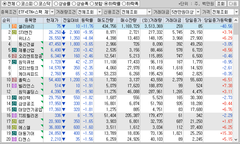Click the 신 badge icon beside 에스엘
Image resolution: width=240 pixels, height=144 pixels.
[14, 127]
